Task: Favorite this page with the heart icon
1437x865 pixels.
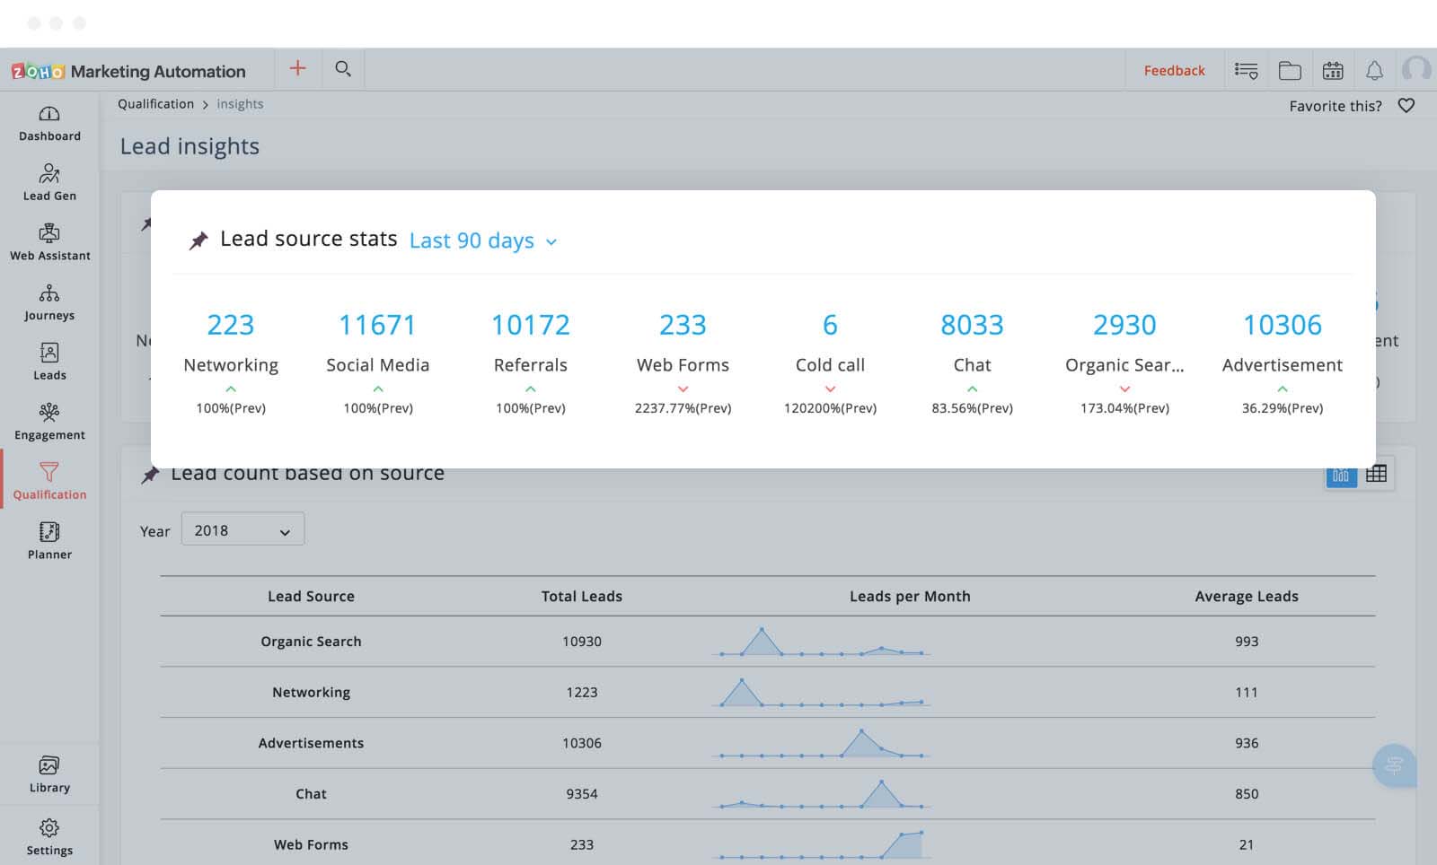Action: click(1406, 106)
